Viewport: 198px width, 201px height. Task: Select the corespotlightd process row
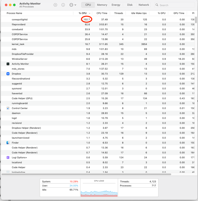[x=98, y=20]
